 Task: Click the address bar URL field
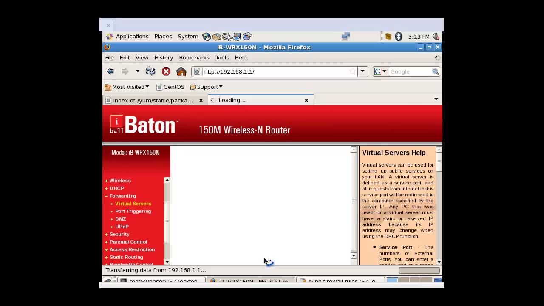274,71
